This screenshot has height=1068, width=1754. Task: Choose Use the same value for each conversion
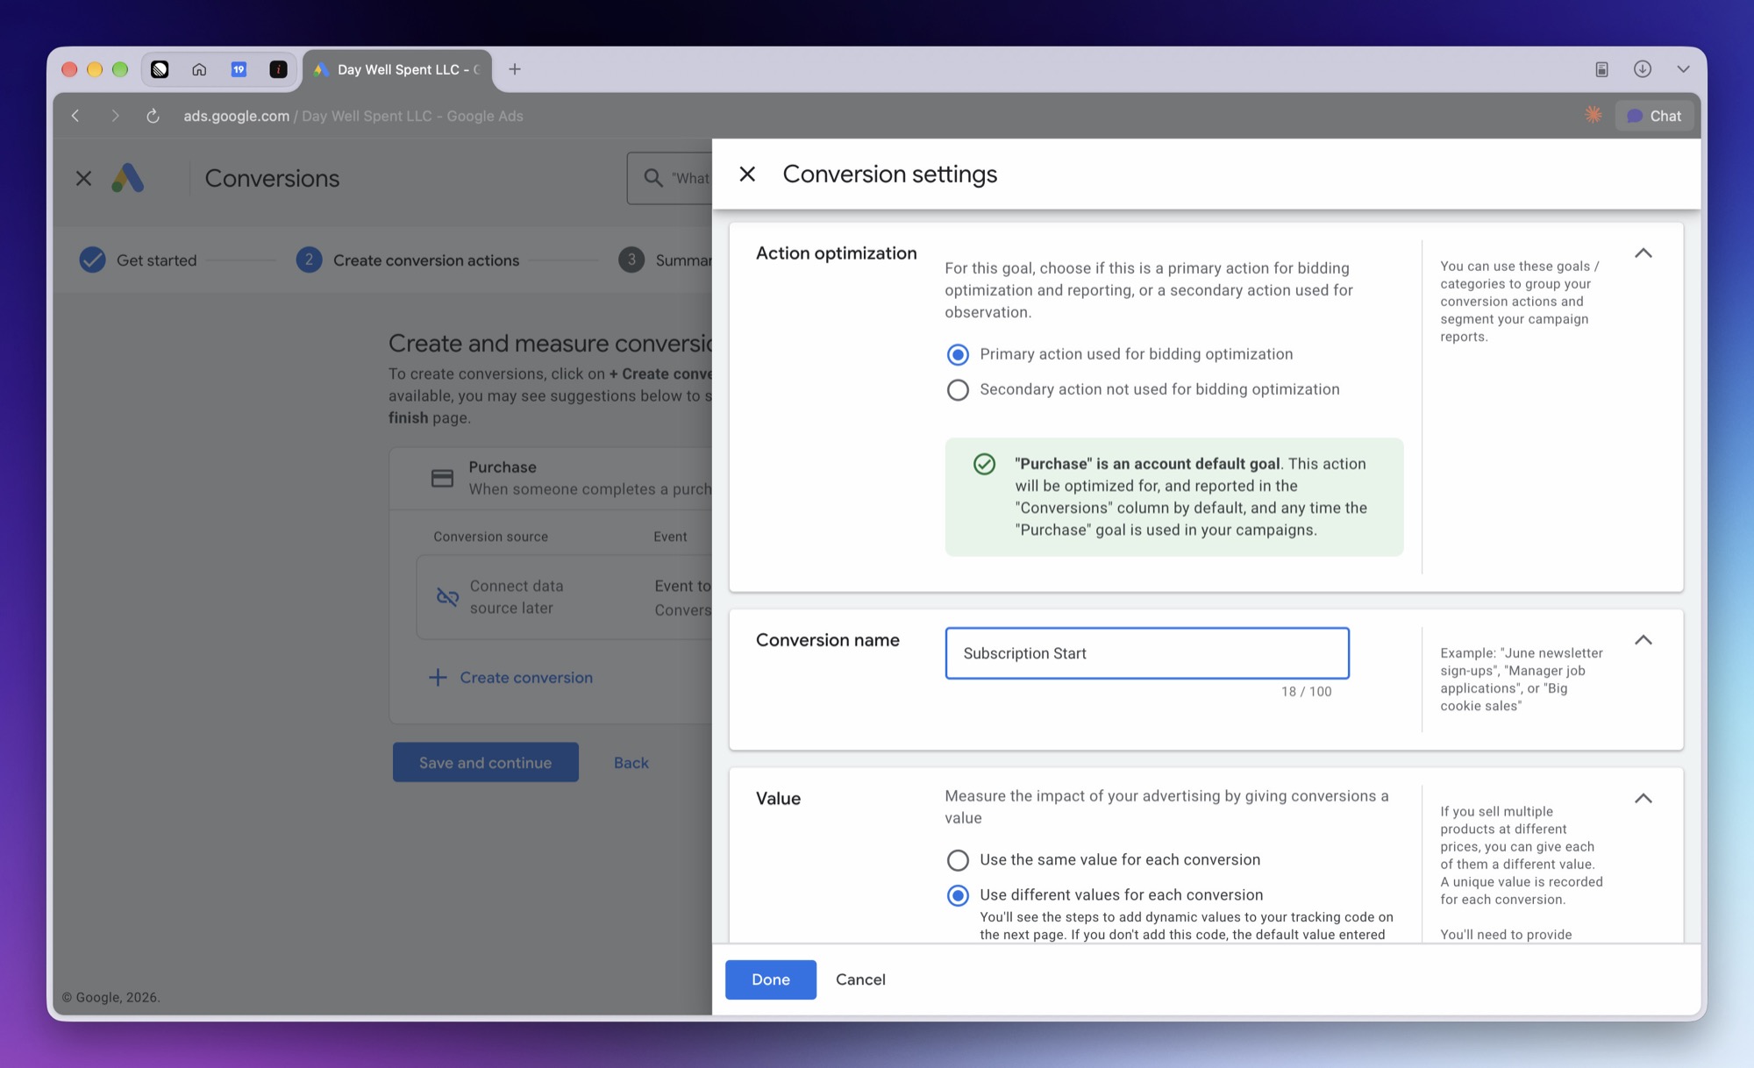[x=958, y=860]
